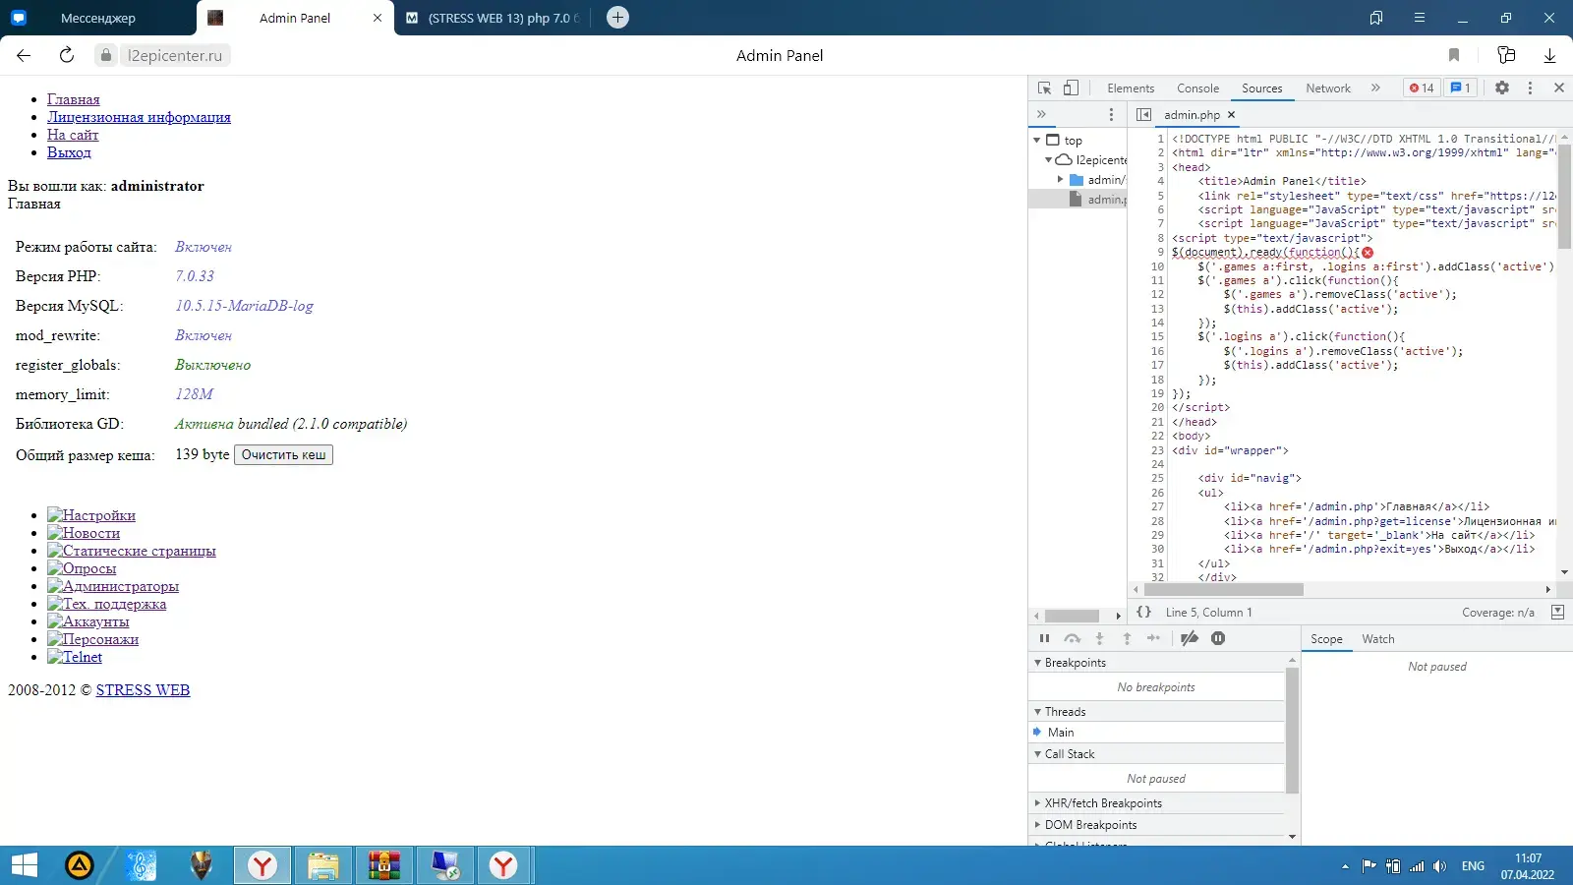The width and height of the screenshot is (1573, 885).
Task: Open the DevTools three-dot customize menu
Action: [1530, 88]
